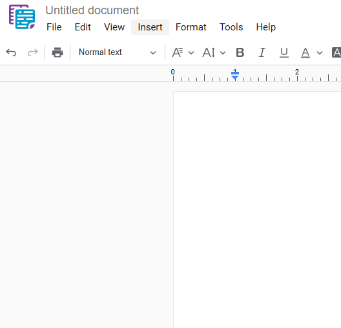Open the File menu
Screen dimensions: 341x328
pos(54,27)
